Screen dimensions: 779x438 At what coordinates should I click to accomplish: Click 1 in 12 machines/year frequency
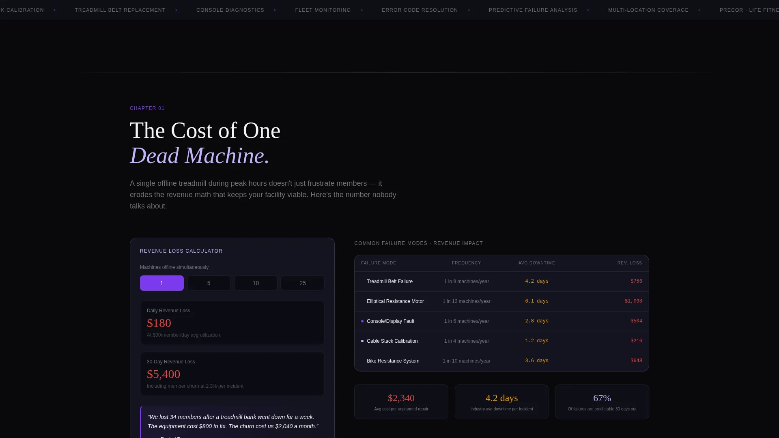point(466,301)
